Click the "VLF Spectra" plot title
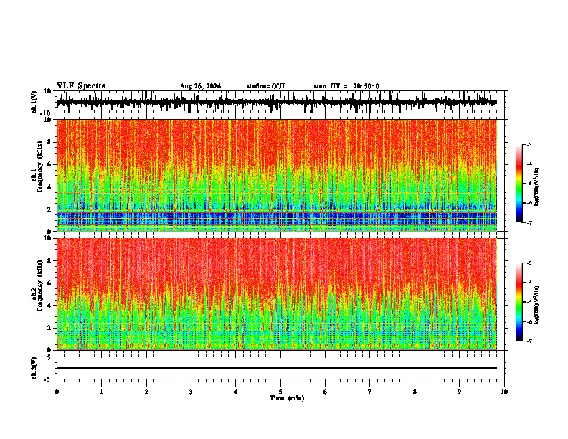This screenshot has width=568, height=439. coord(81,86)
